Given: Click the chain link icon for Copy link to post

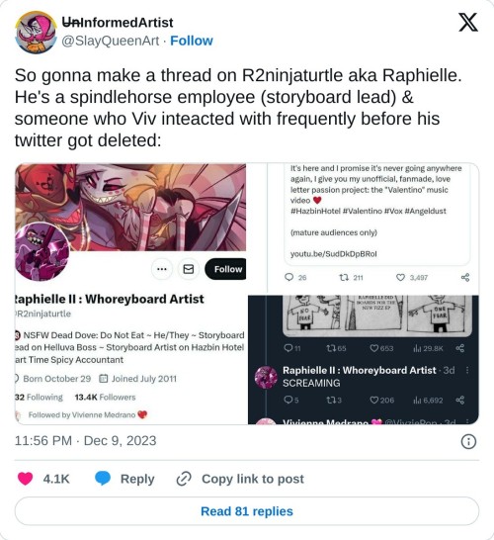Looking at the screenshot, I should pos(184,479).
